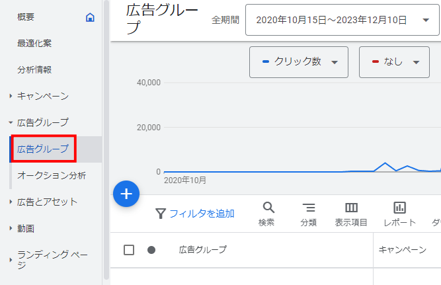
Task: Click the sidebar vertical scrollbar
Action: (106, 132)
